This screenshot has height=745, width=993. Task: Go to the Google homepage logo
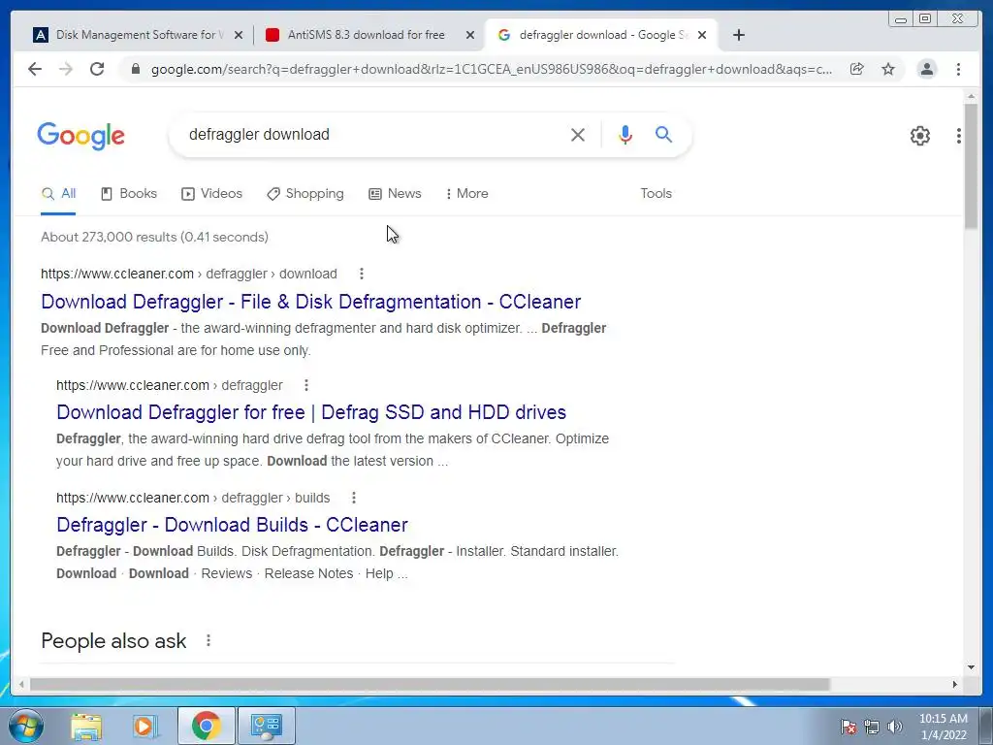tap(81, 136)
